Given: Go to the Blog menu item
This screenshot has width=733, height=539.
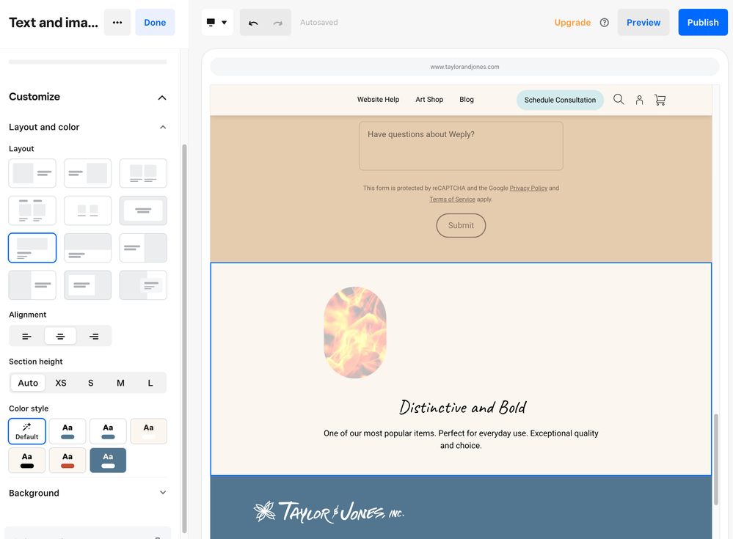Looking at the screenshot, I should [x=467, y=100].
